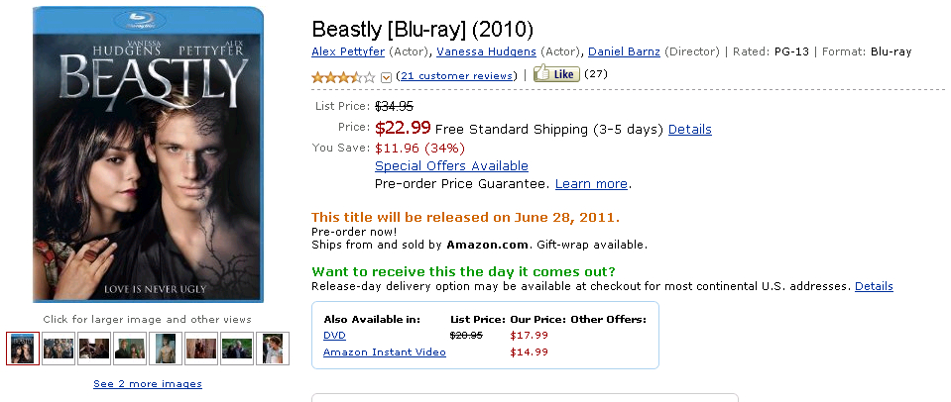Click the Like button
The image size is (951, 402).
(x=554, y=74)
